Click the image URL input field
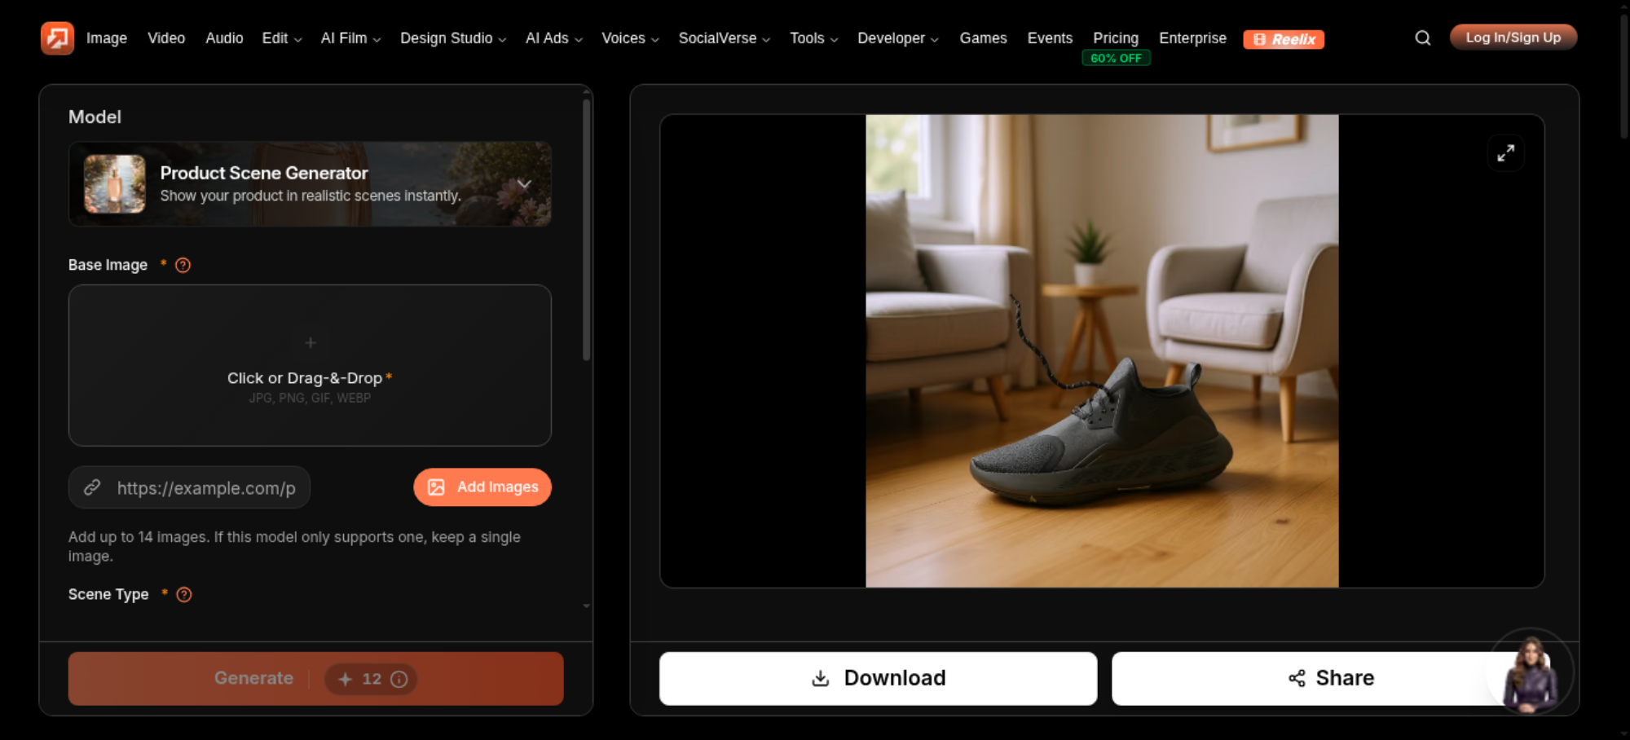The image size is (1630, 740). [x=189, y=487]
